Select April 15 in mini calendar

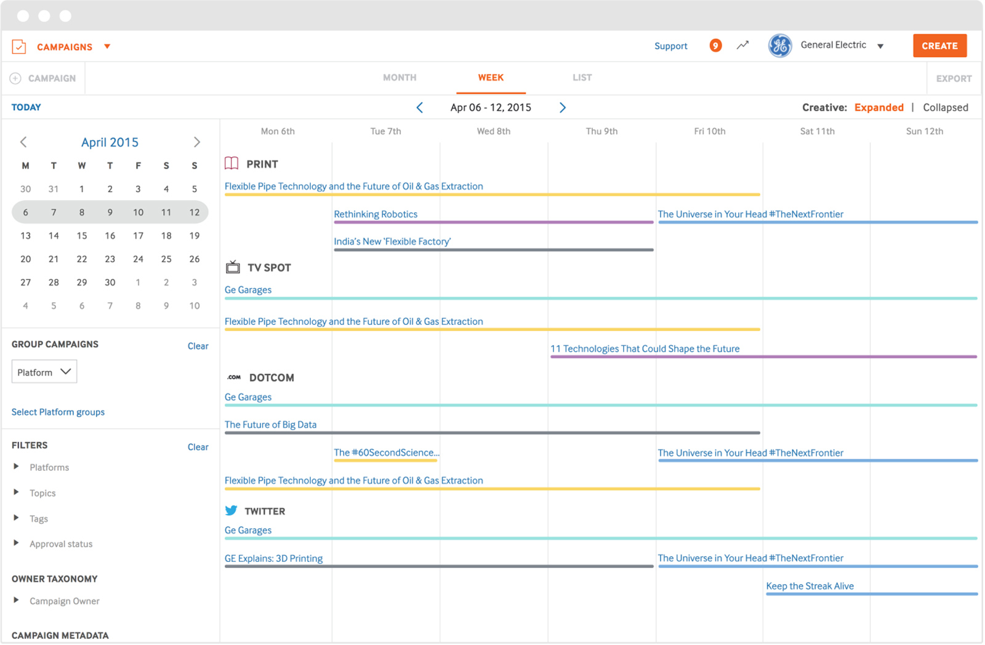click(81, 236)
